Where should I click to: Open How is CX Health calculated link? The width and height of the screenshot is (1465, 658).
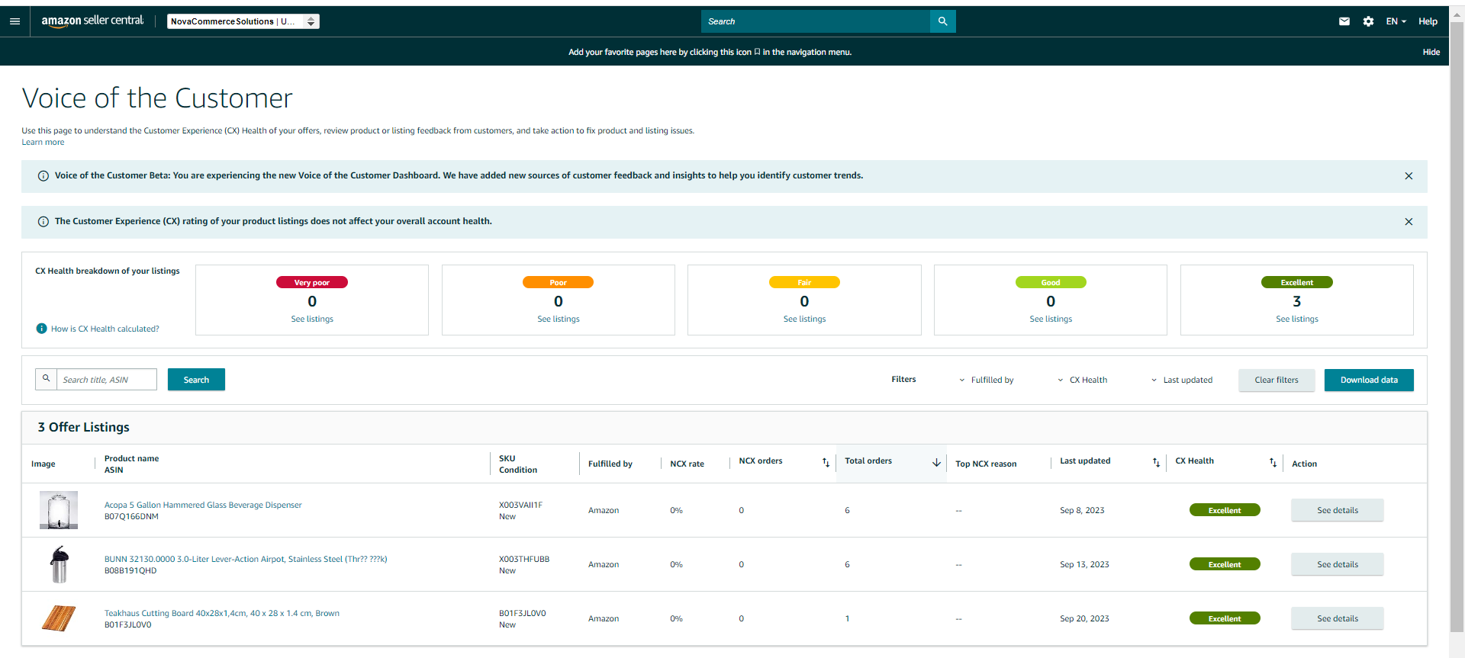click(x=105, y=329)
